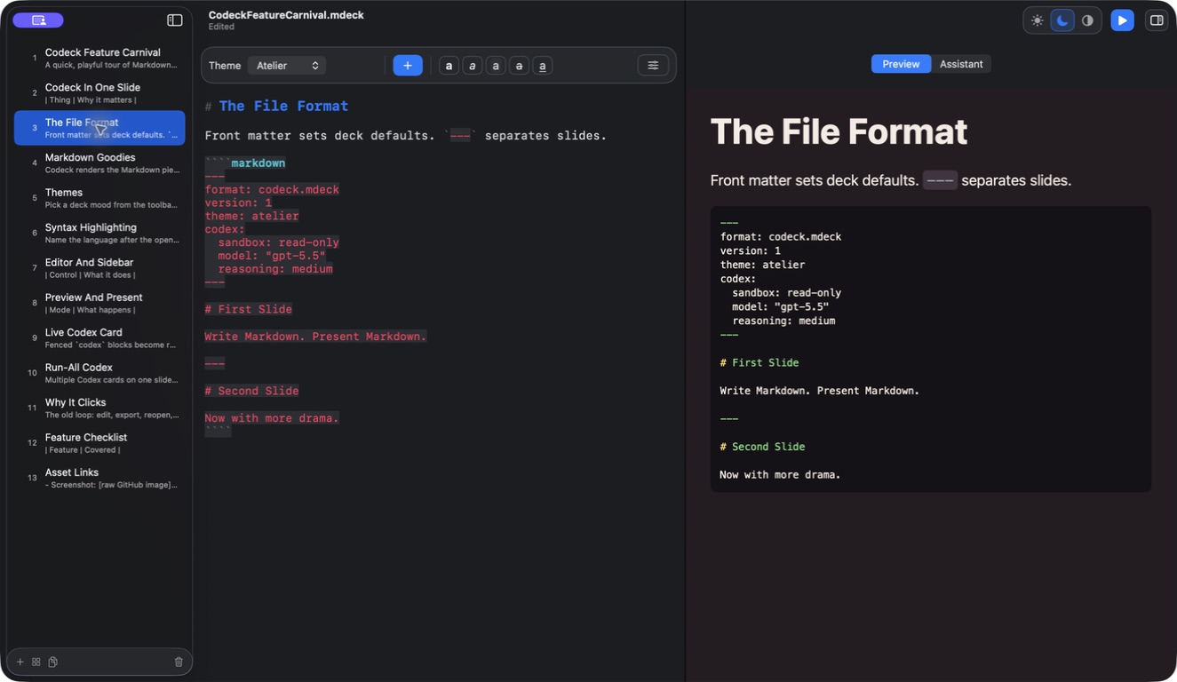
Task: Switch to the Assistant tab
Action: 961,64
